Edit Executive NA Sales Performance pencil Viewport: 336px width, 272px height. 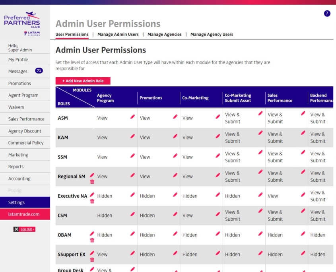(x=303, y=194)
